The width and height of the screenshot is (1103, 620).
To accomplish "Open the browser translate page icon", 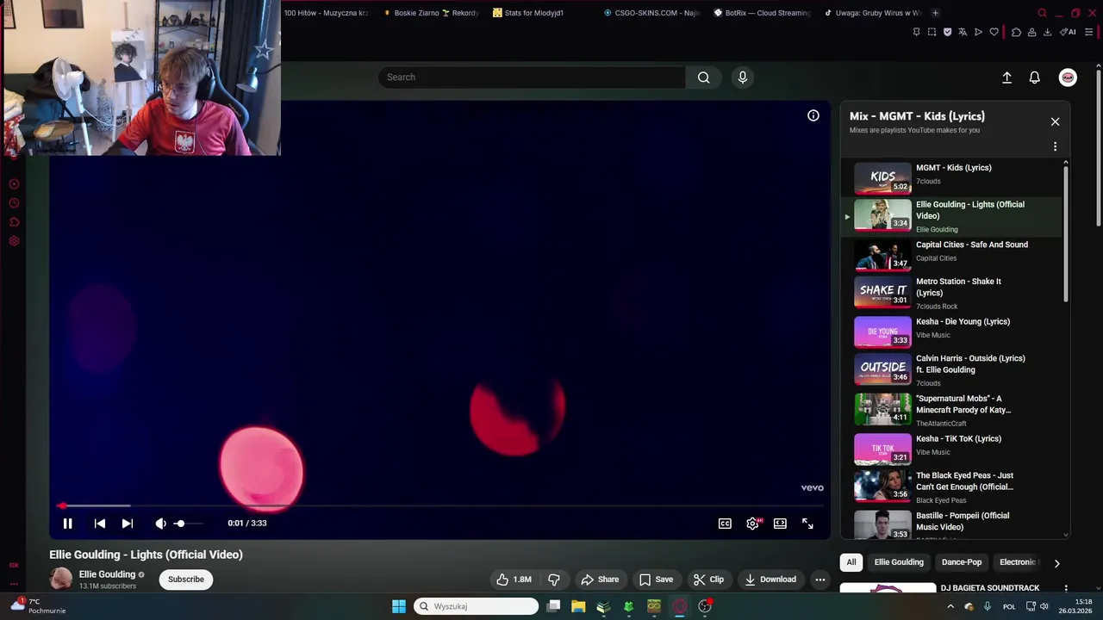I will point(963,32).
